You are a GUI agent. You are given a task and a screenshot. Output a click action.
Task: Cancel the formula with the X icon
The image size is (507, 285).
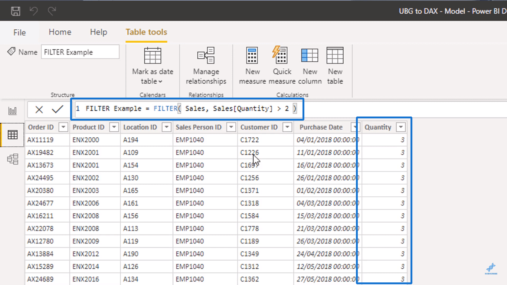click(39, 109)
